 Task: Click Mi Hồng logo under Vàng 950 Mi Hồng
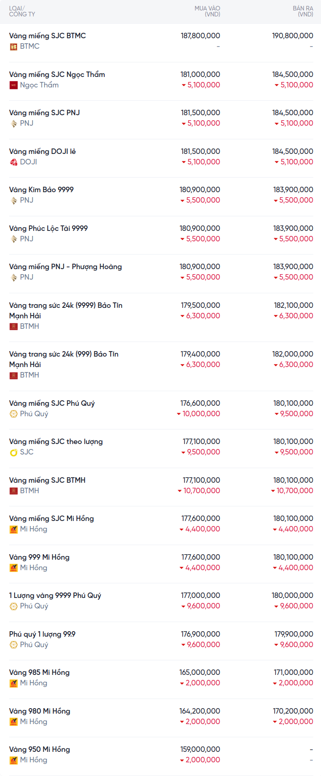pos(14,760)
